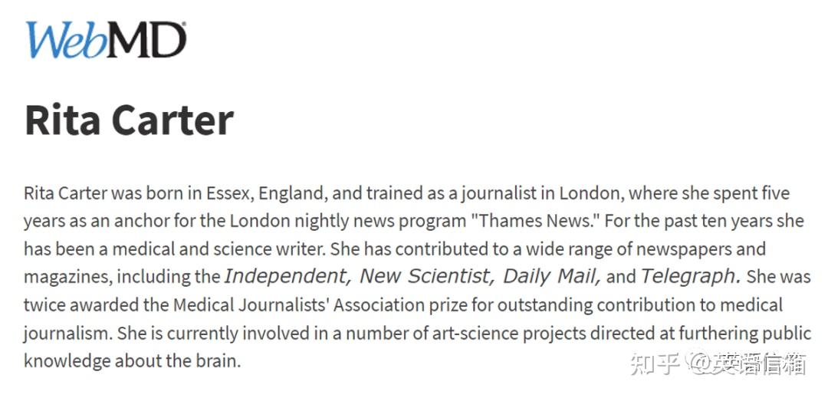Click the watermark username after the @ symbol
This screenshot has width=828, height=398.
758,363
